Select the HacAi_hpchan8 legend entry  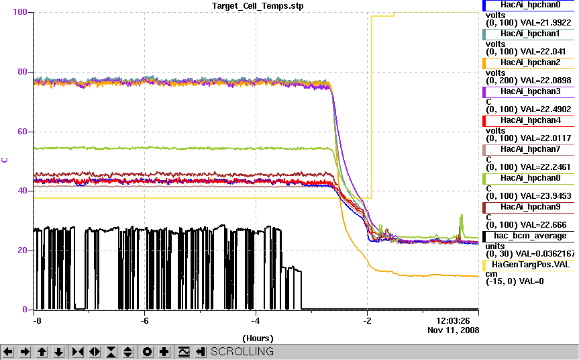coord(529,178)
